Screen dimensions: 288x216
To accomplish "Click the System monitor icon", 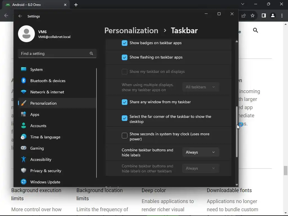I will [x=24, y=69].
